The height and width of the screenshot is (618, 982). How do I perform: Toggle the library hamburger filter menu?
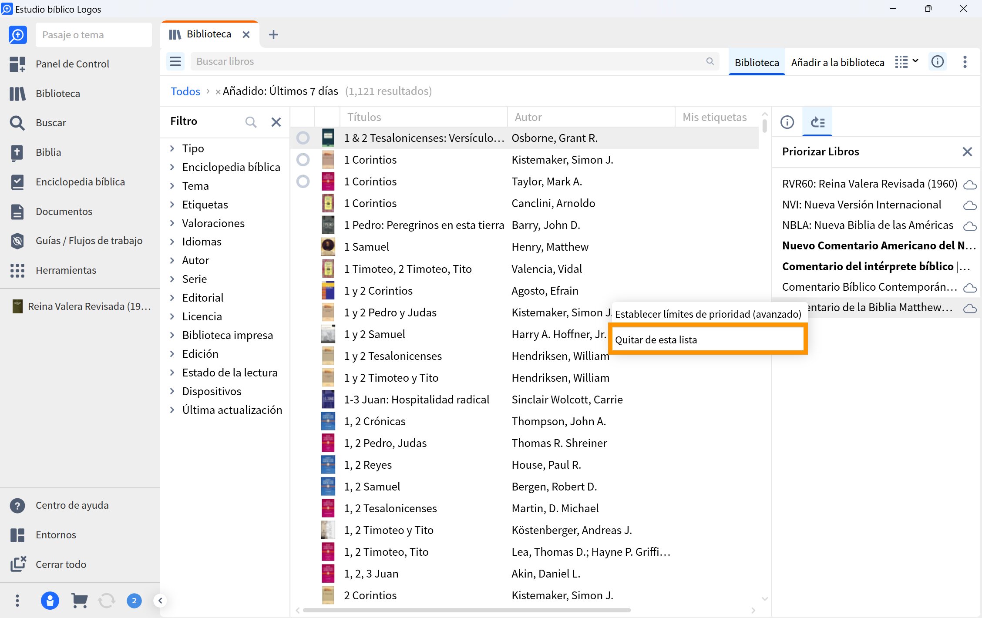(x=175, y=61)
